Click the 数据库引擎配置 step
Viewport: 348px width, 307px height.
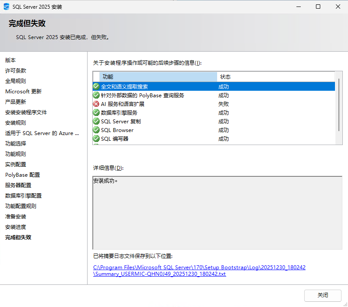[x=23, y=196]
